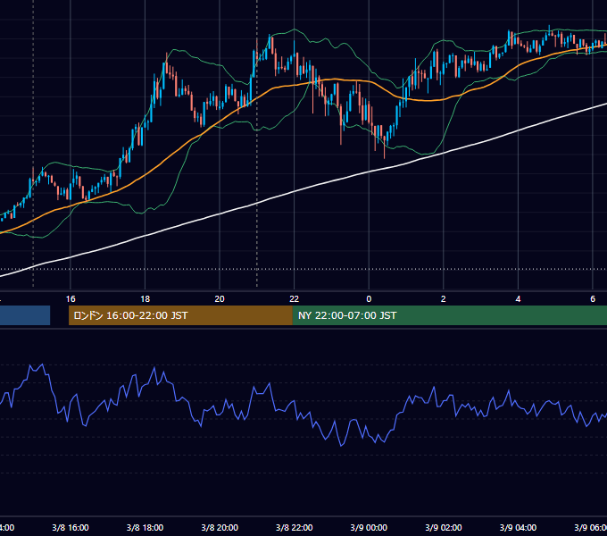Screen dimensions: 607x536
Task: Click the ロンドン 16:00-22:00 JST session band
Action: 180,315
